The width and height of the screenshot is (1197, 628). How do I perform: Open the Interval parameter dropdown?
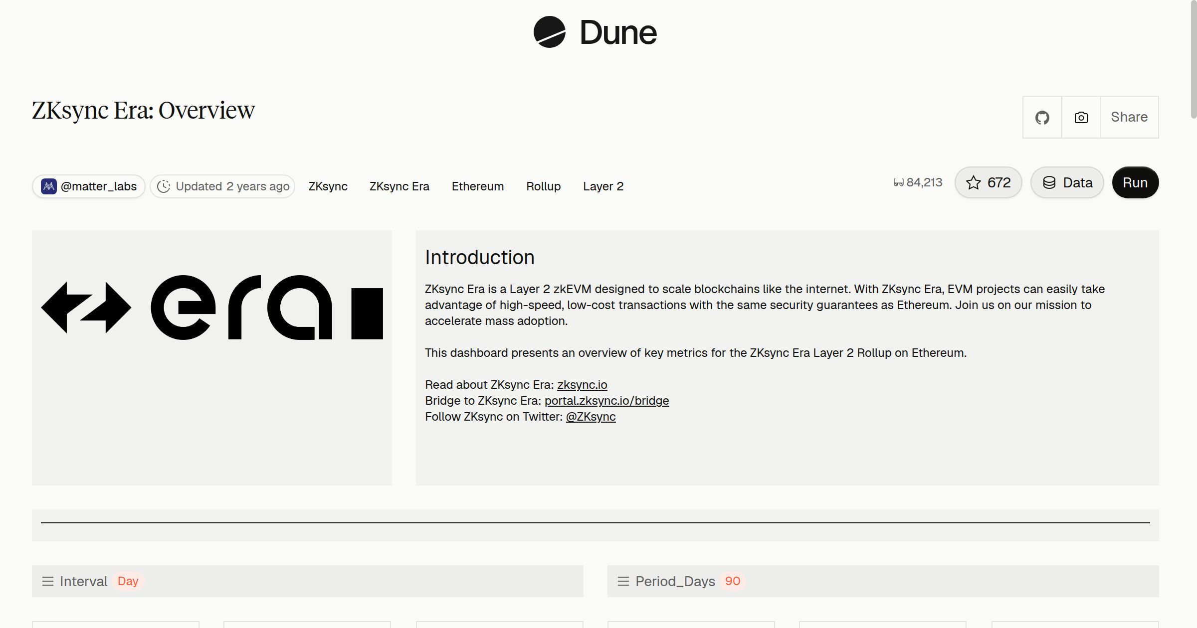coord(308,581)
